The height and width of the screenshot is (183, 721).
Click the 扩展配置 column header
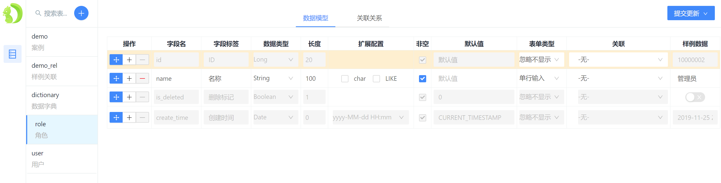(371, 44)
